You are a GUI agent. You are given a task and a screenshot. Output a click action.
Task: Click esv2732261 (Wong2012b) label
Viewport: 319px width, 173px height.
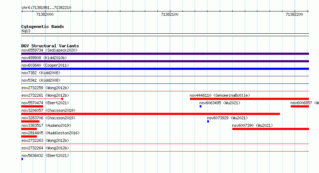tap(45, 95)
